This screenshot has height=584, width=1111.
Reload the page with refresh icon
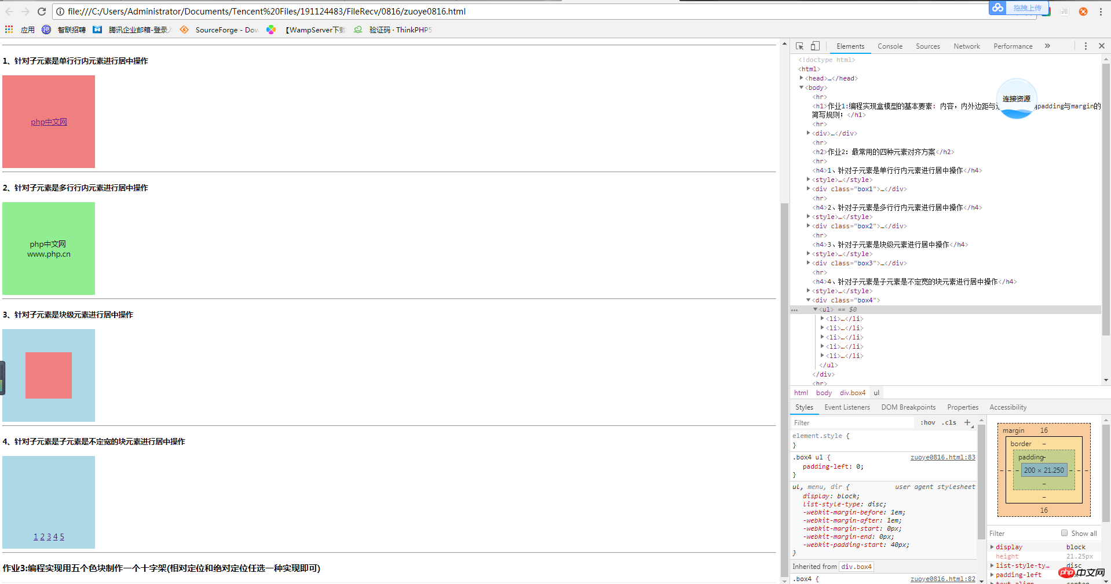[42, 12]
